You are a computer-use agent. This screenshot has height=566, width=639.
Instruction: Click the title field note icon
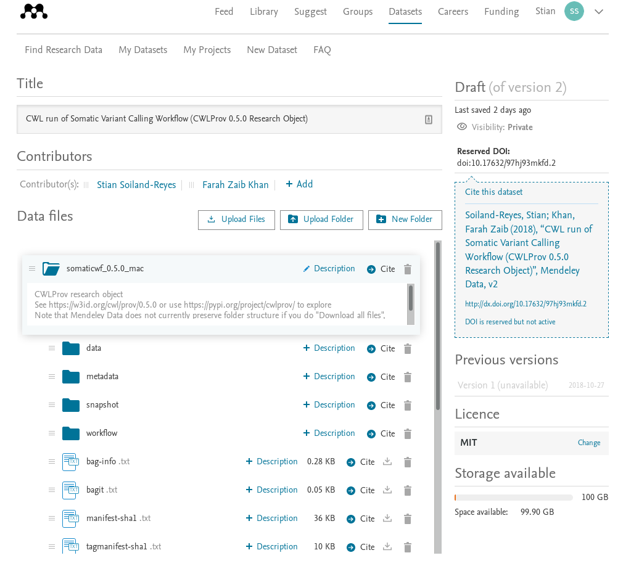click(428, 120)
